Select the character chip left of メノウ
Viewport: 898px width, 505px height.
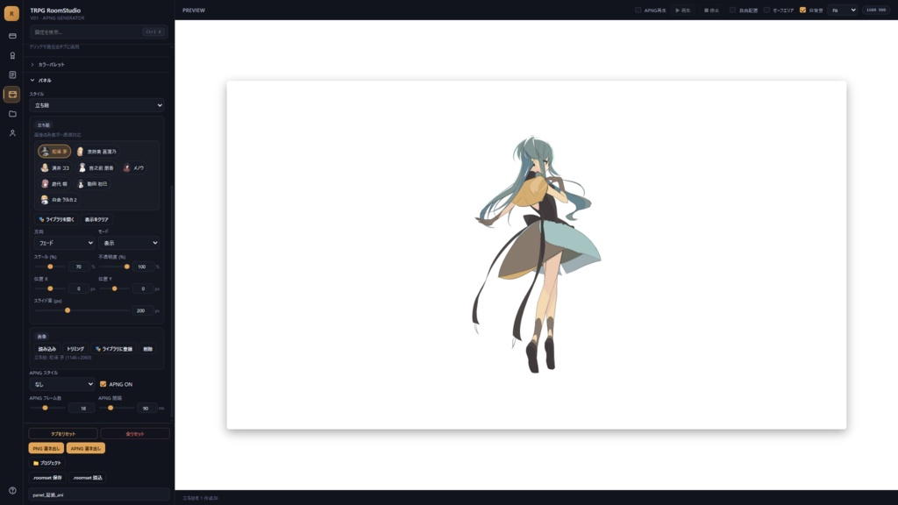coord(96,167)
